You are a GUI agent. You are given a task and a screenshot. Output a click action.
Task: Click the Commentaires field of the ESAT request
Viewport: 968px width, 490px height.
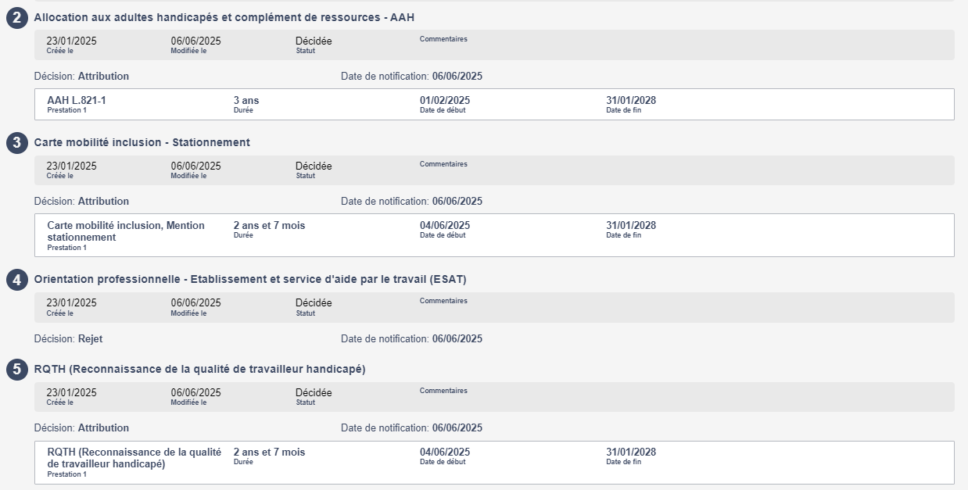click(x=443, y=301)
